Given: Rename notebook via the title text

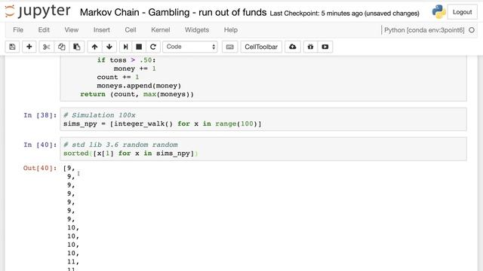Looking at the screenshot, I should (173, 12).
